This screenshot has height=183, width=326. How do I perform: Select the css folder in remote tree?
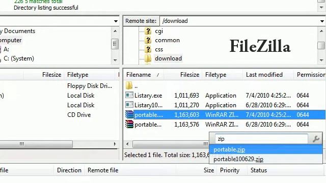click(159, 49)
